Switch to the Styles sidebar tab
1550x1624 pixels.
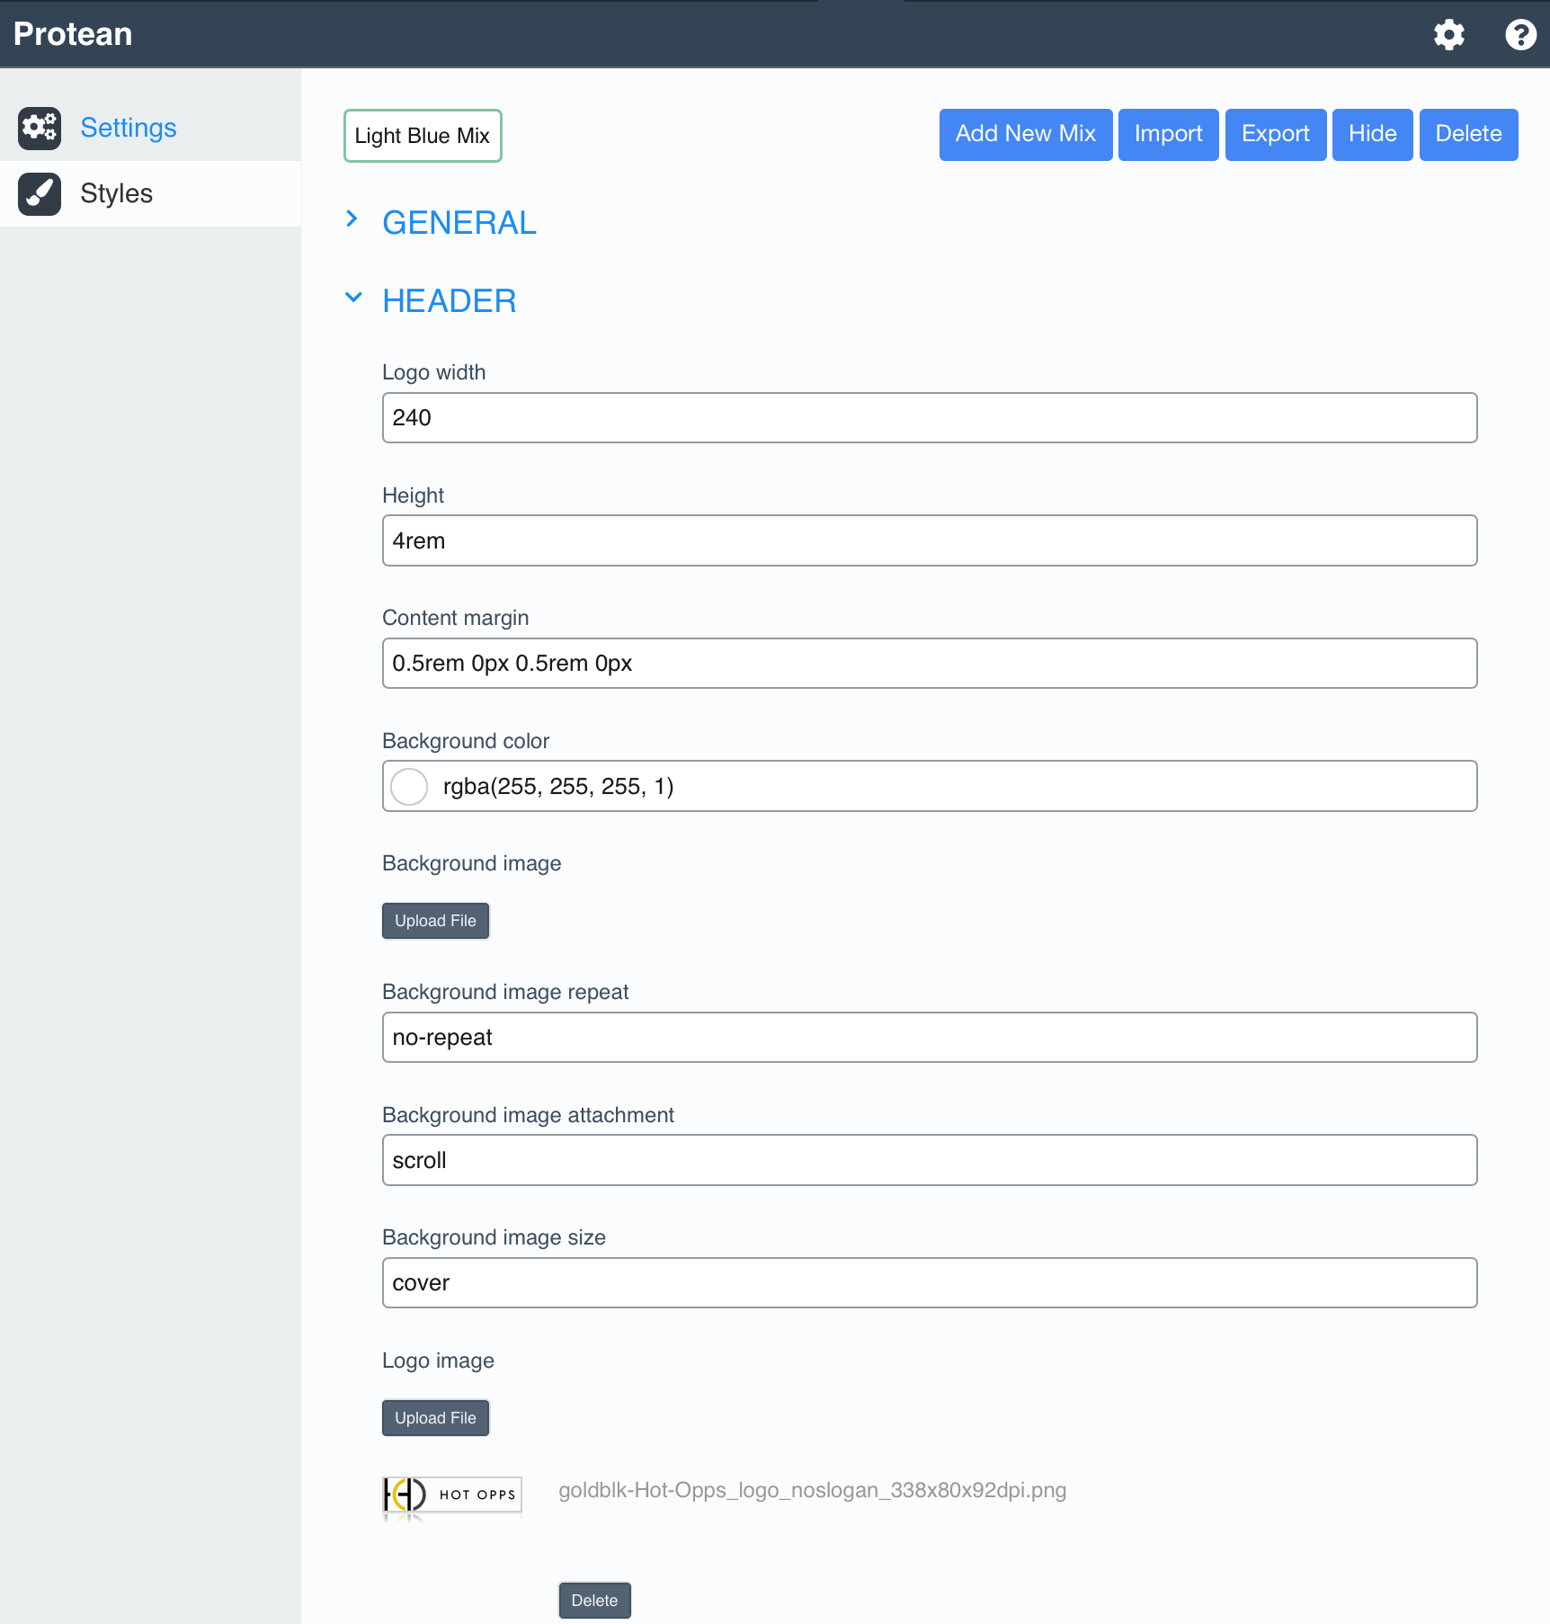pyautogui.click(x=116, y=194)
